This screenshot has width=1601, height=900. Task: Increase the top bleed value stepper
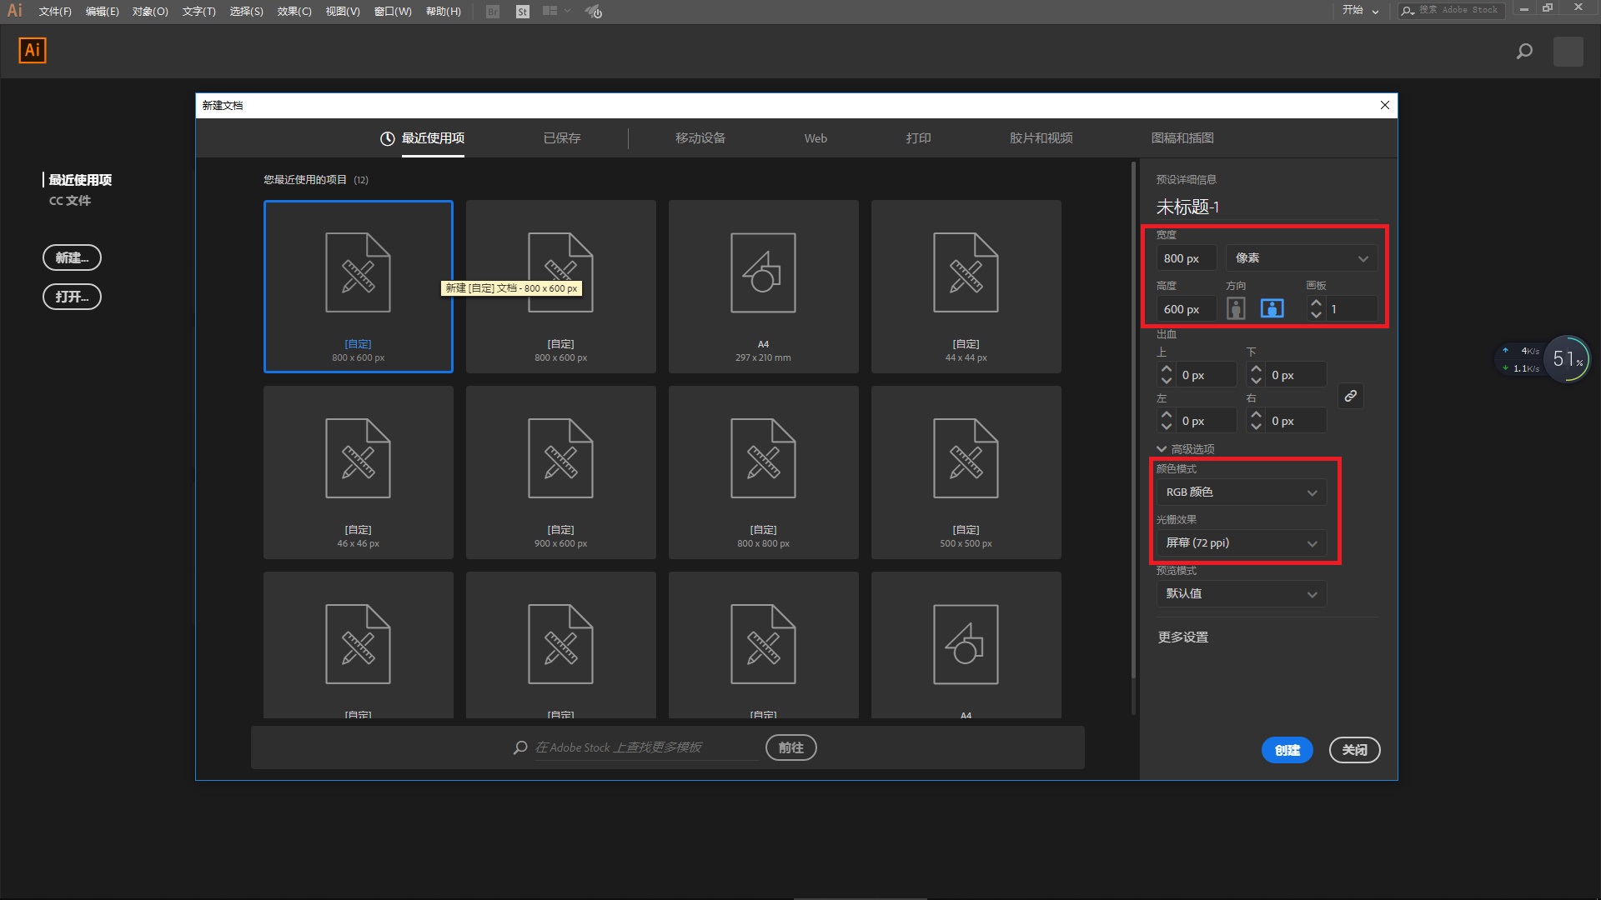[x=1167, y=369]
